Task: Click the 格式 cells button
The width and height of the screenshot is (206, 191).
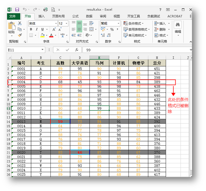Action: coord(161,35)
